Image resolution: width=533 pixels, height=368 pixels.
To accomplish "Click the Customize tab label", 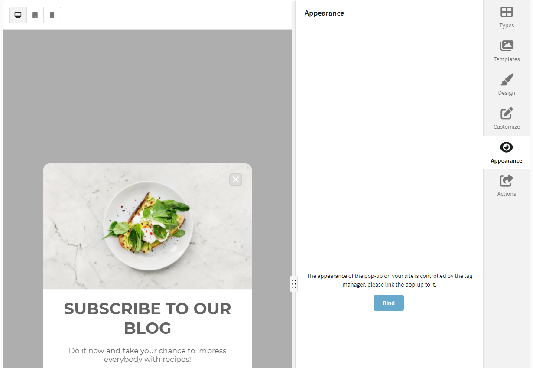I will [507, 127].
